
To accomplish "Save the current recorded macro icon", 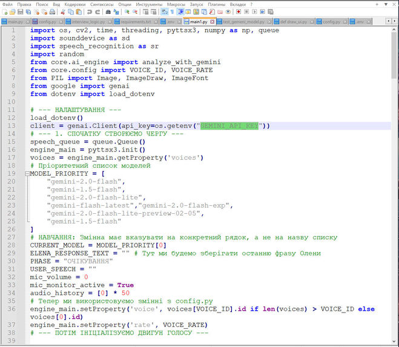I will click(271, 12).
